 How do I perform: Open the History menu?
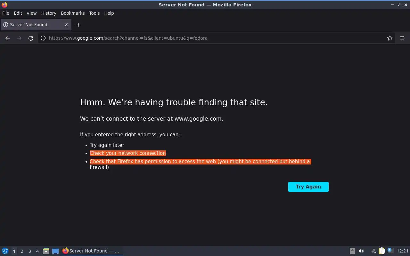(49, 13)
